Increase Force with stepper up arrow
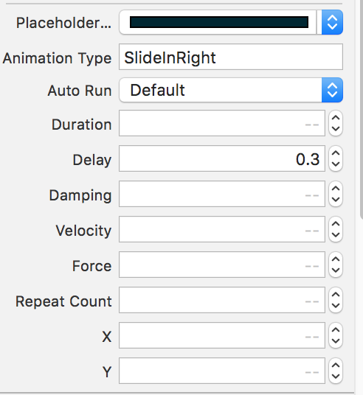This screenshot has width=363, height=395. pyautogui.click(x=336, y=259)
